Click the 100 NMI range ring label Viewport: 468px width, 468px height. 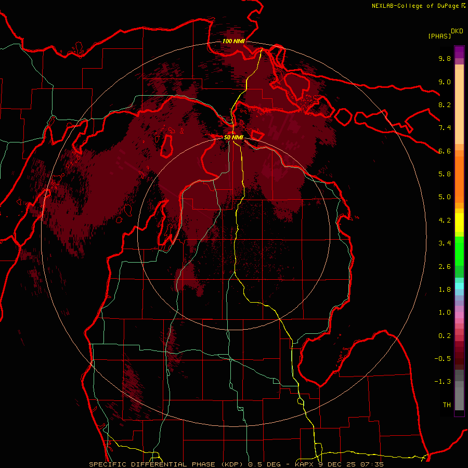233,41
